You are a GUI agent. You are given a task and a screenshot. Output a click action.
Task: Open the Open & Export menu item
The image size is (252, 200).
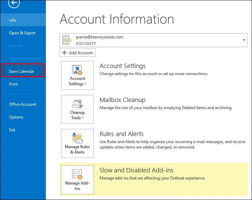click(x=22, y=33)
